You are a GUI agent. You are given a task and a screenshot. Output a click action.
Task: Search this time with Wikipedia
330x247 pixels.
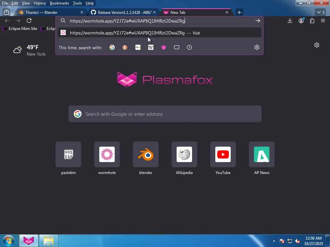(151, 48)
